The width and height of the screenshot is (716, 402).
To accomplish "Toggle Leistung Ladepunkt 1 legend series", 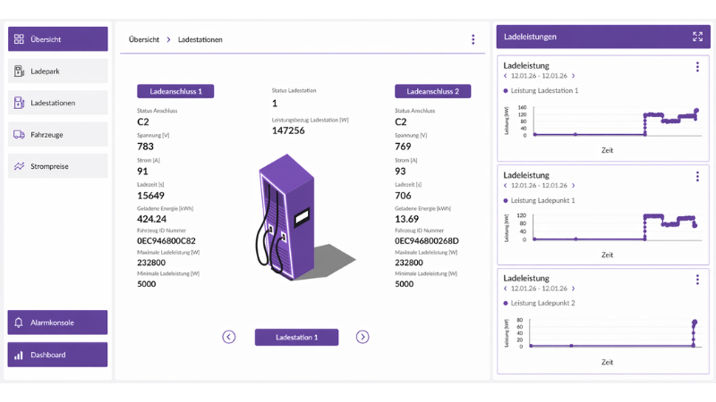I will (539, 200).
